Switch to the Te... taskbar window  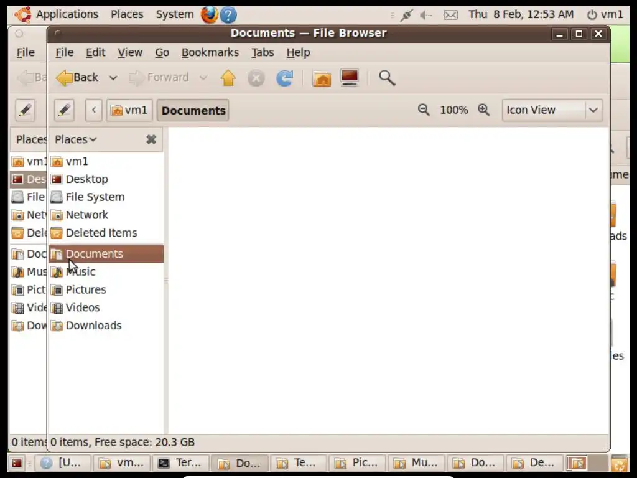(x=299, y=463)
